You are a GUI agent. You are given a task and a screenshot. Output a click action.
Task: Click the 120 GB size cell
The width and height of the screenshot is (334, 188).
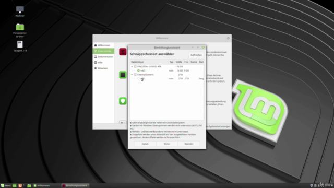179,67
